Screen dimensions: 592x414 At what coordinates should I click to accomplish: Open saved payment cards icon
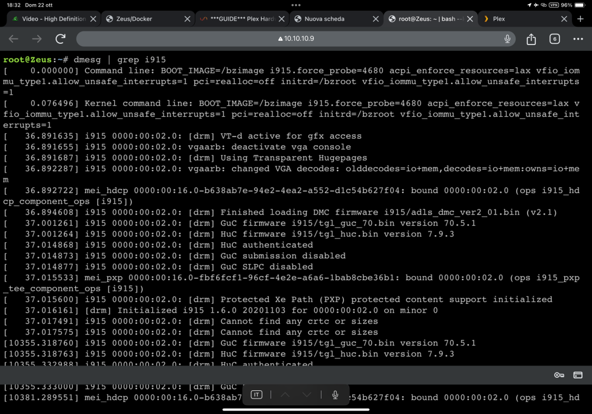click(578, 375)
